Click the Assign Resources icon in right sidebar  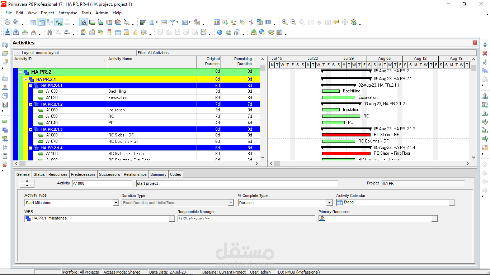tap(485, 96)
